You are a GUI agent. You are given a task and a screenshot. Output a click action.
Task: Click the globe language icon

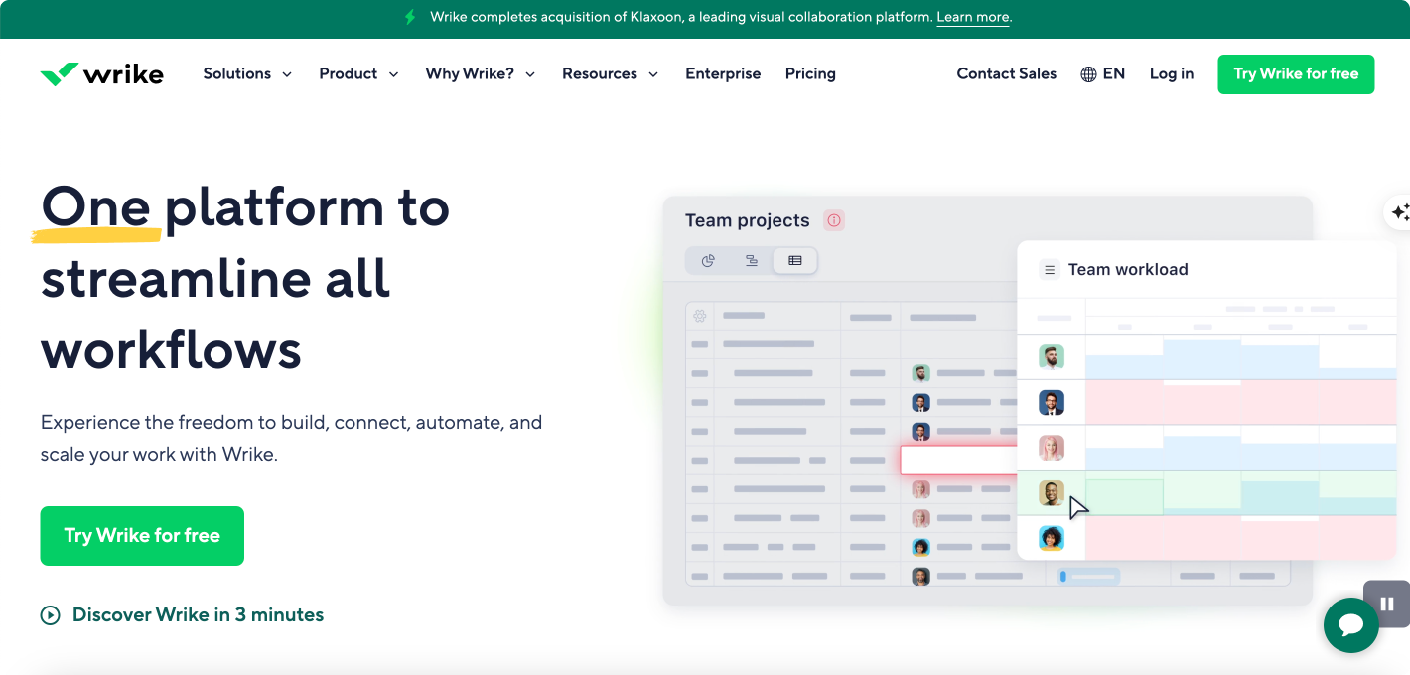[1088, 74]
